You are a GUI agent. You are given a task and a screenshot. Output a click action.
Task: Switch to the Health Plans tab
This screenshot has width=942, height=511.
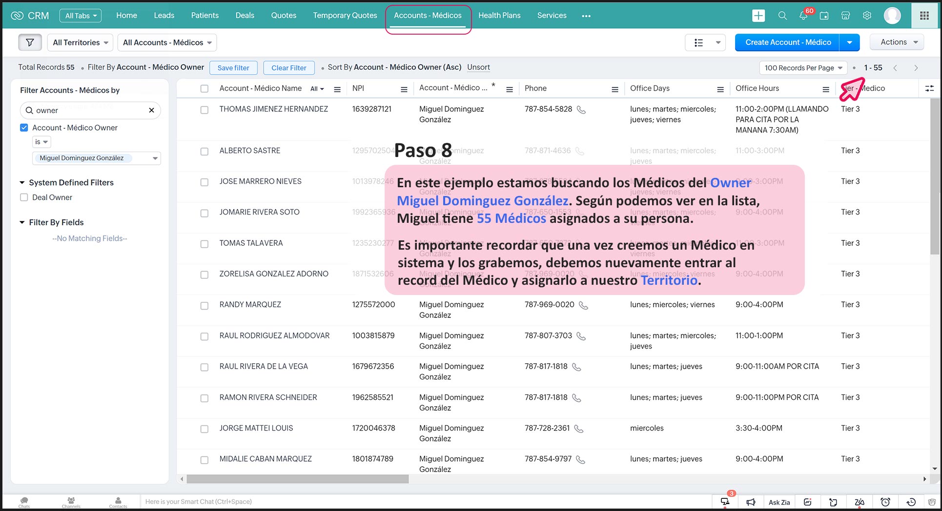pos(499,16)
